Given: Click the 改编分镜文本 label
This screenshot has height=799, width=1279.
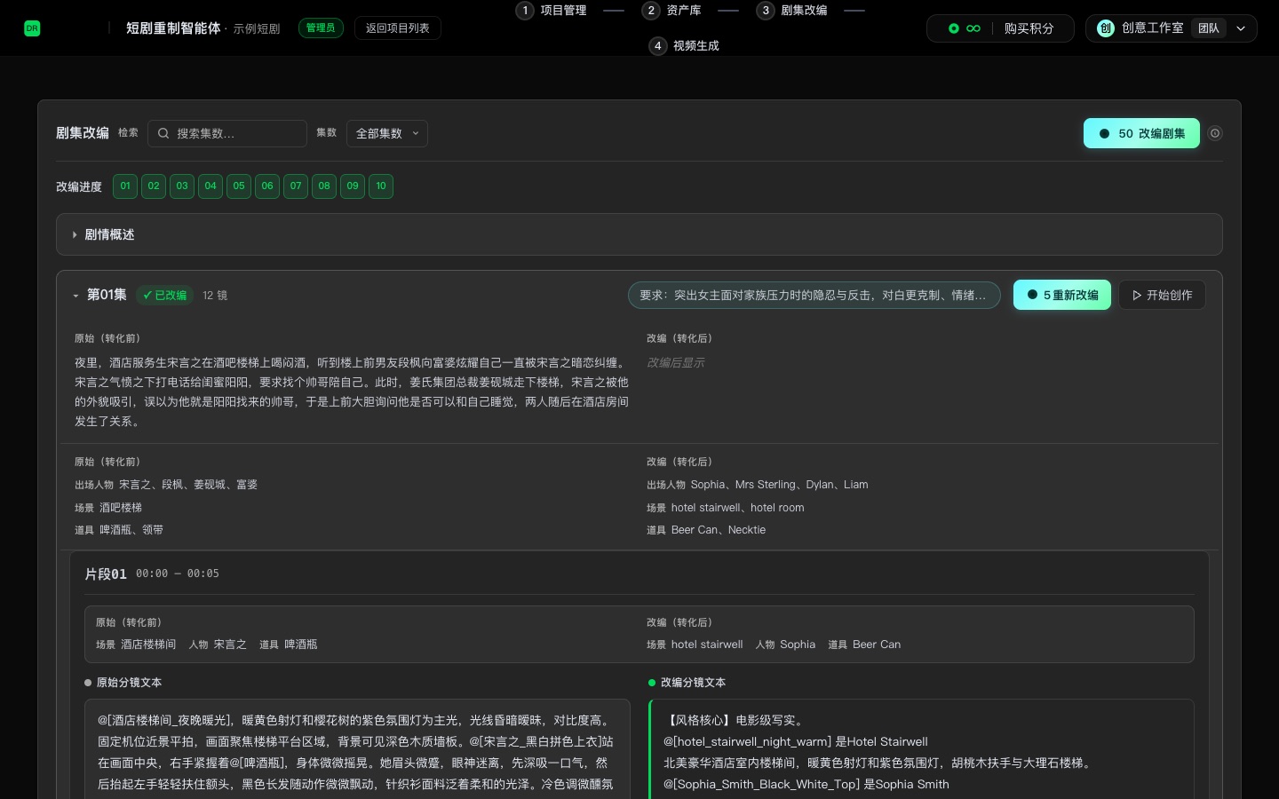Looking at the screenshot, I should (693, 683).
